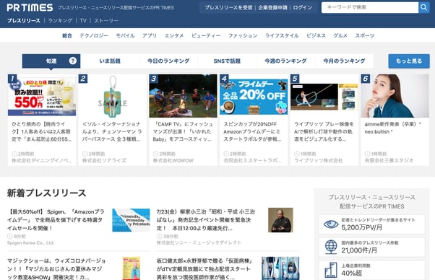
Task: Select プレスリリース in top navigation
Action: 24,20
